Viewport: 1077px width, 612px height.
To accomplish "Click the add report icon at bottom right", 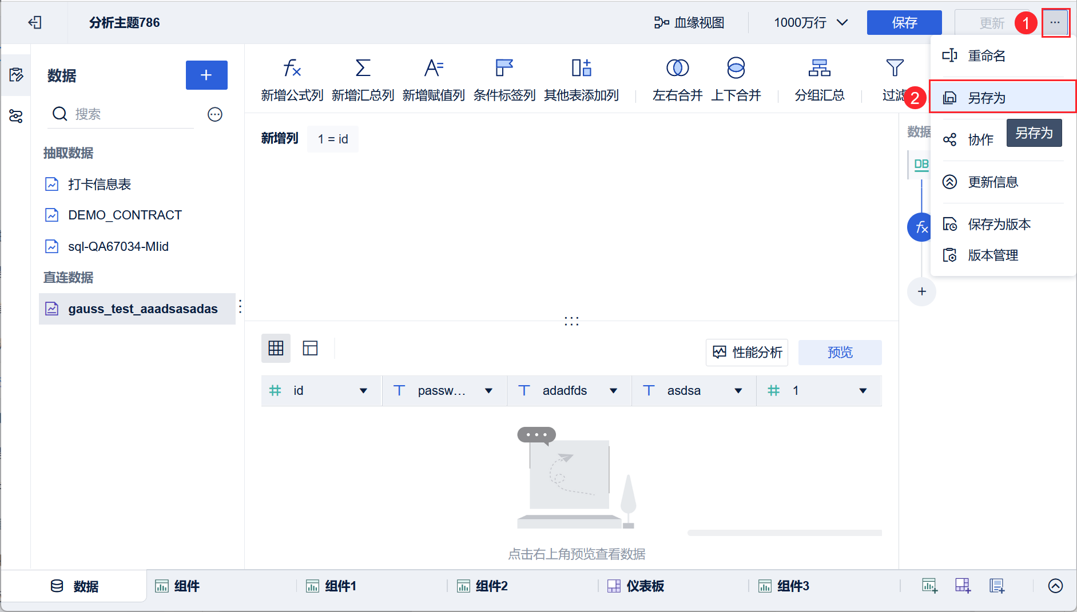I will click(997, 586).
